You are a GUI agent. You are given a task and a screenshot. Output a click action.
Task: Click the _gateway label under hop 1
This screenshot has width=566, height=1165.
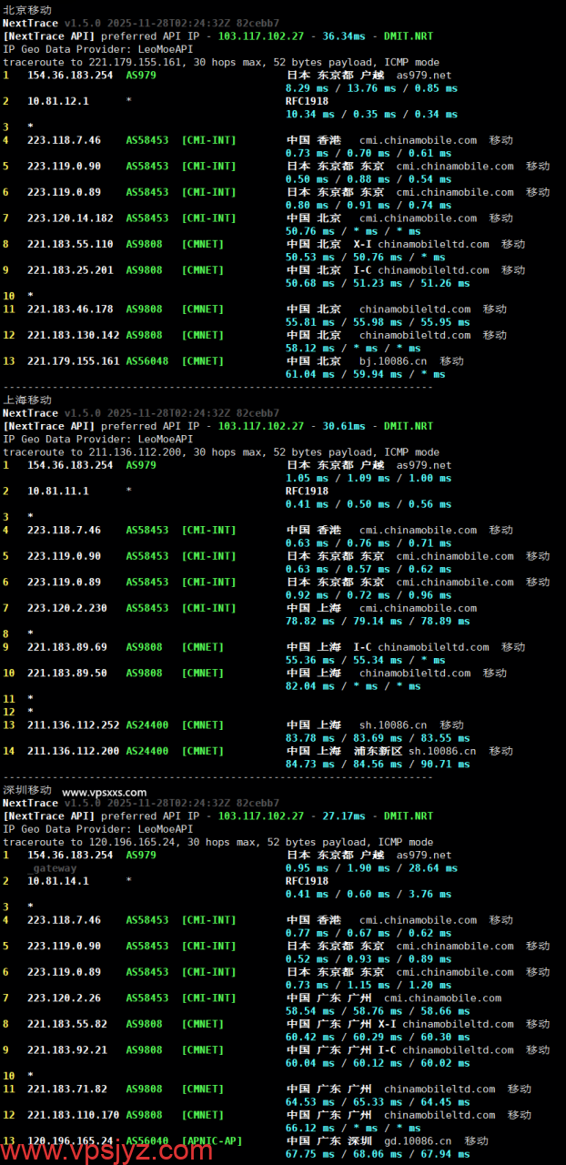coord(52,868)
